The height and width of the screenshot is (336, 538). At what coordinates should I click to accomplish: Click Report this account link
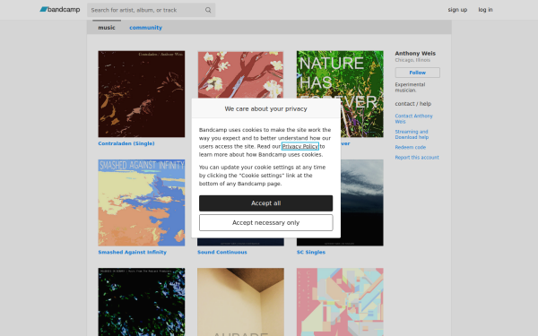coord(417,158)
